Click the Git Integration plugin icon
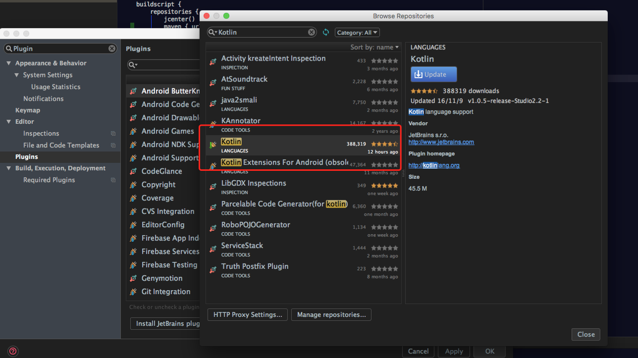 [133, 292]
